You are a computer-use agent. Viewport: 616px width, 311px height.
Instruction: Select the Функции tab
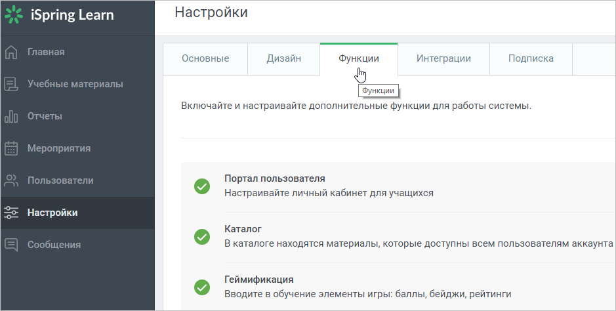coord(359,59)
